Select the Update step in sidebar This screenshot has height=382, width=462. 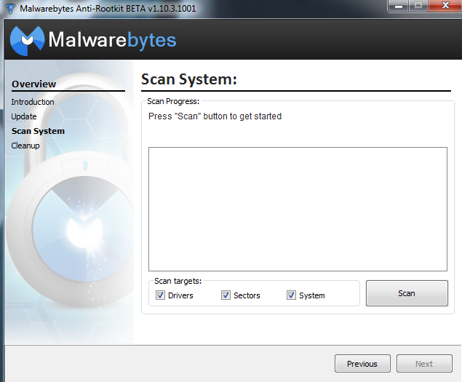pos(24,116)
